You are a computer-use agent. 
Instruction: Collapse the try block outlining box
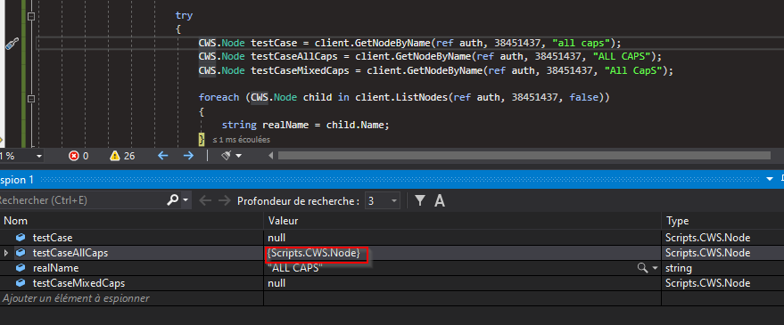click(31, 17)
